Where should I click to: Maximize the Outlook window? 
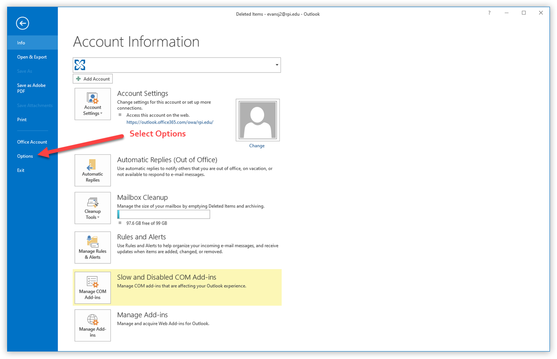pyautogui.click(x=524, y=13)
